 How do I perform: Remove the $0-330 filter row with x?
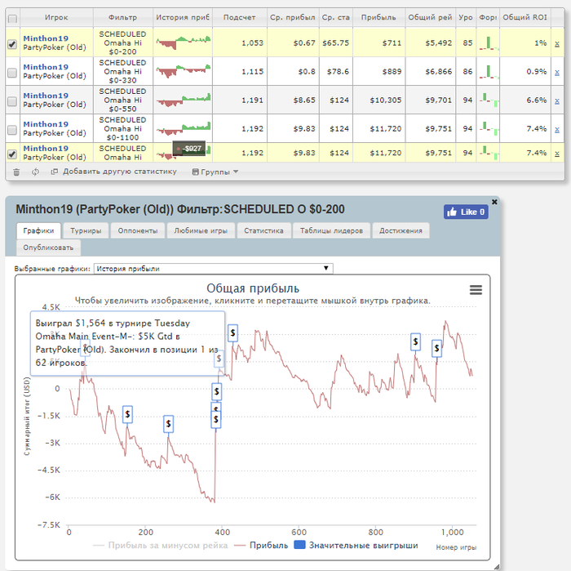tap(557, 72)
